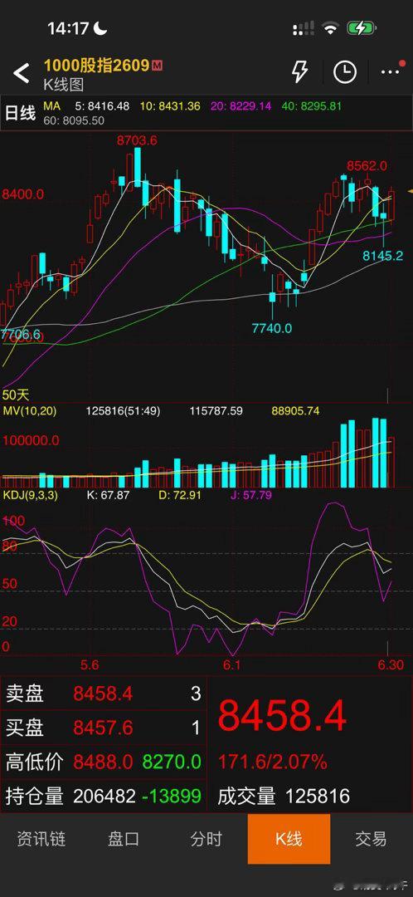Image resolution: width=413 pixels, height=897 pixels.
Task: Tap the cellular signal icon
Action: point(303,28)
